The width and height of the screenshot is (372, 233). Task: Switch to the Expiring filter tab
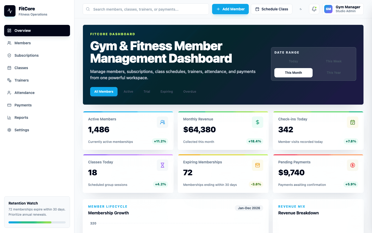coord(167,92)
